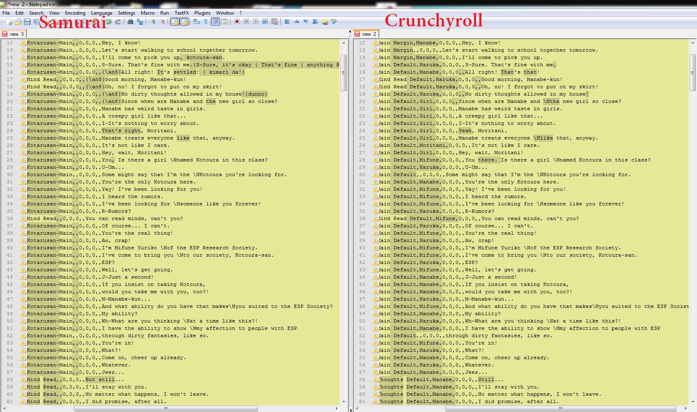
Task: Open the Run menu
Action: [164, 13]
